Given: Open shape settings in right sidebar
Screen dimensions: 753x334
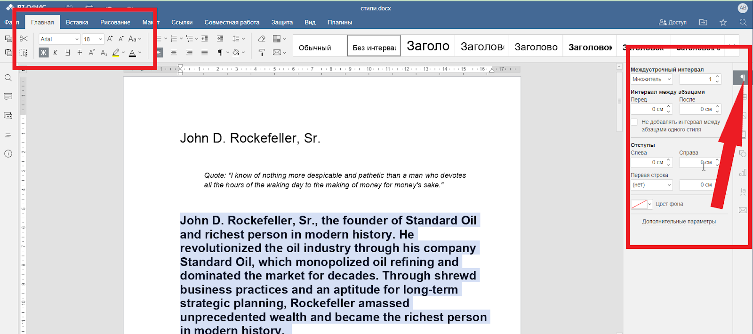Looking at the screenshot, I should (743, 153).
